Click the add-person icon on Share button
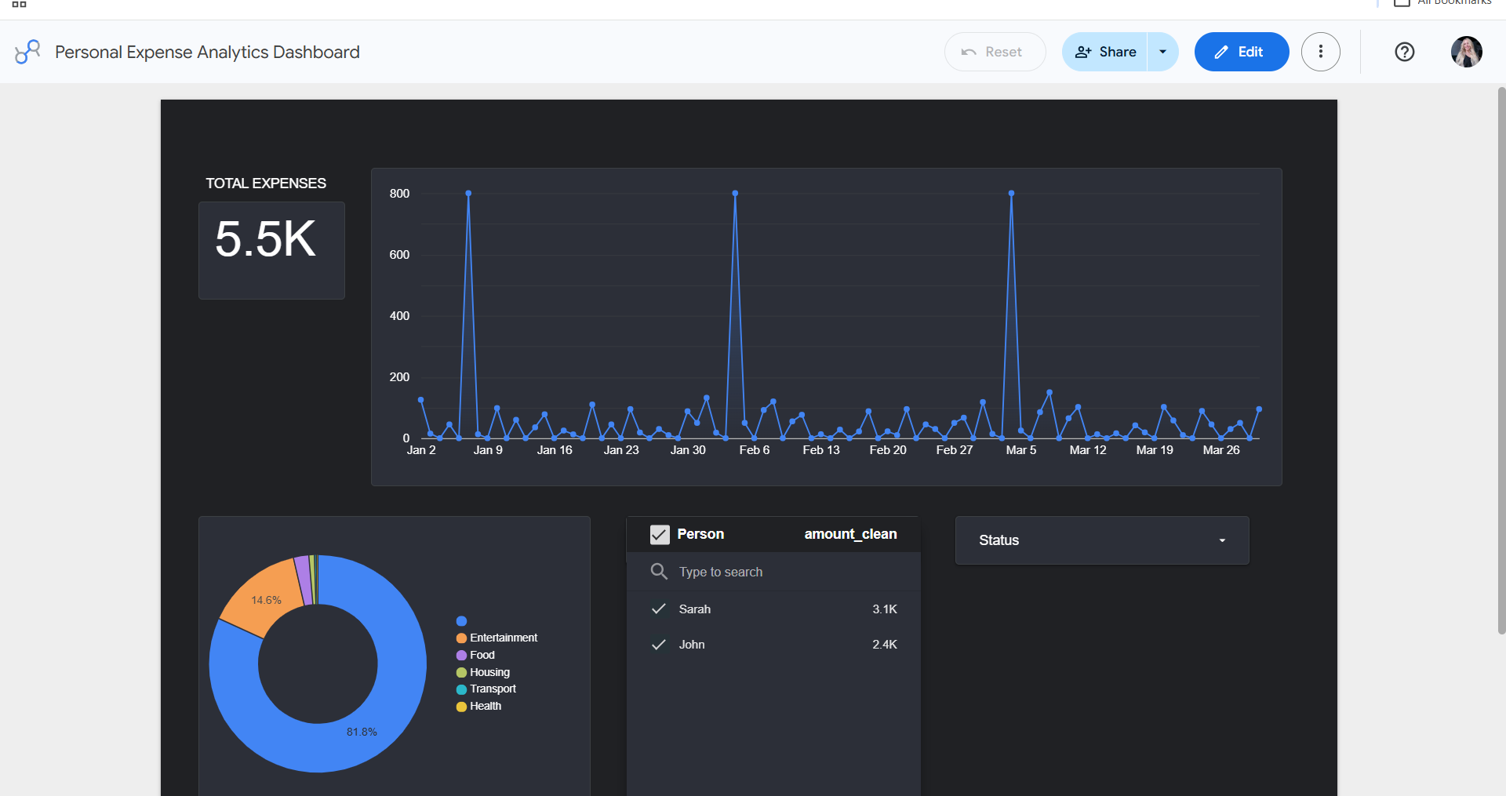Screen dimensions: 1506x796 coord(1083,52)
